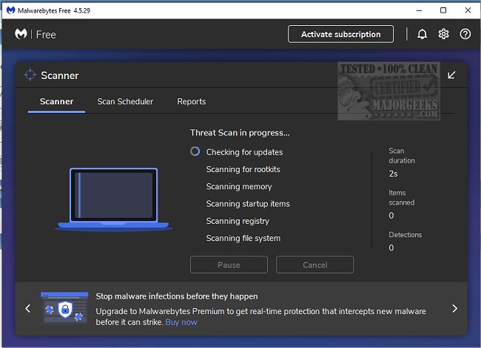Click the Checking for updates progress spinner
This screenshot has height=348, width=481.
[x=195, y=151]
